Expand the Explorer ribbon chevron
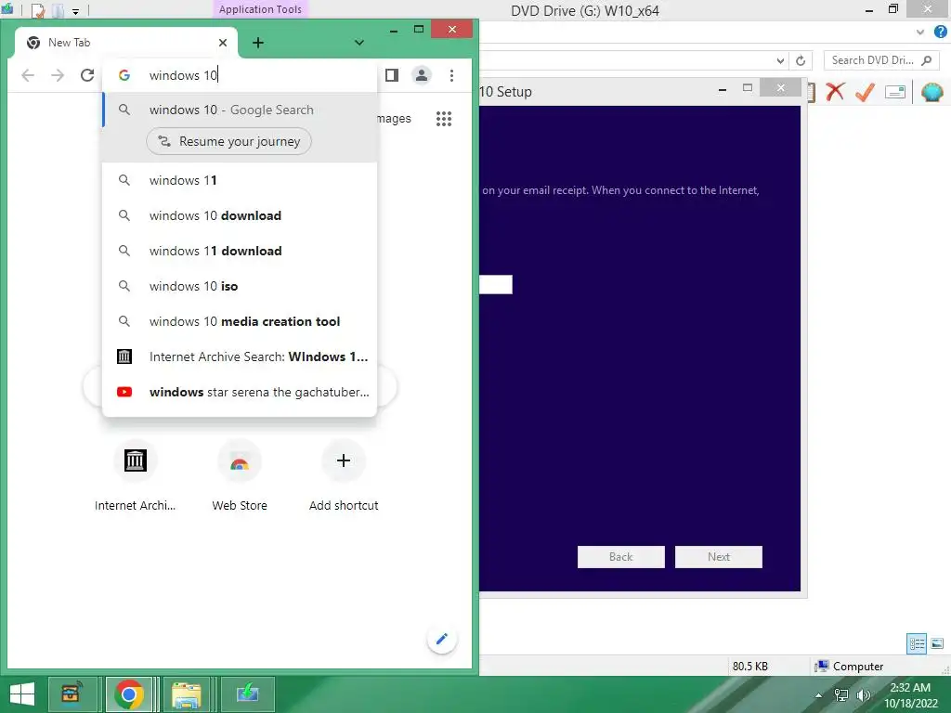 click(920, 32)
